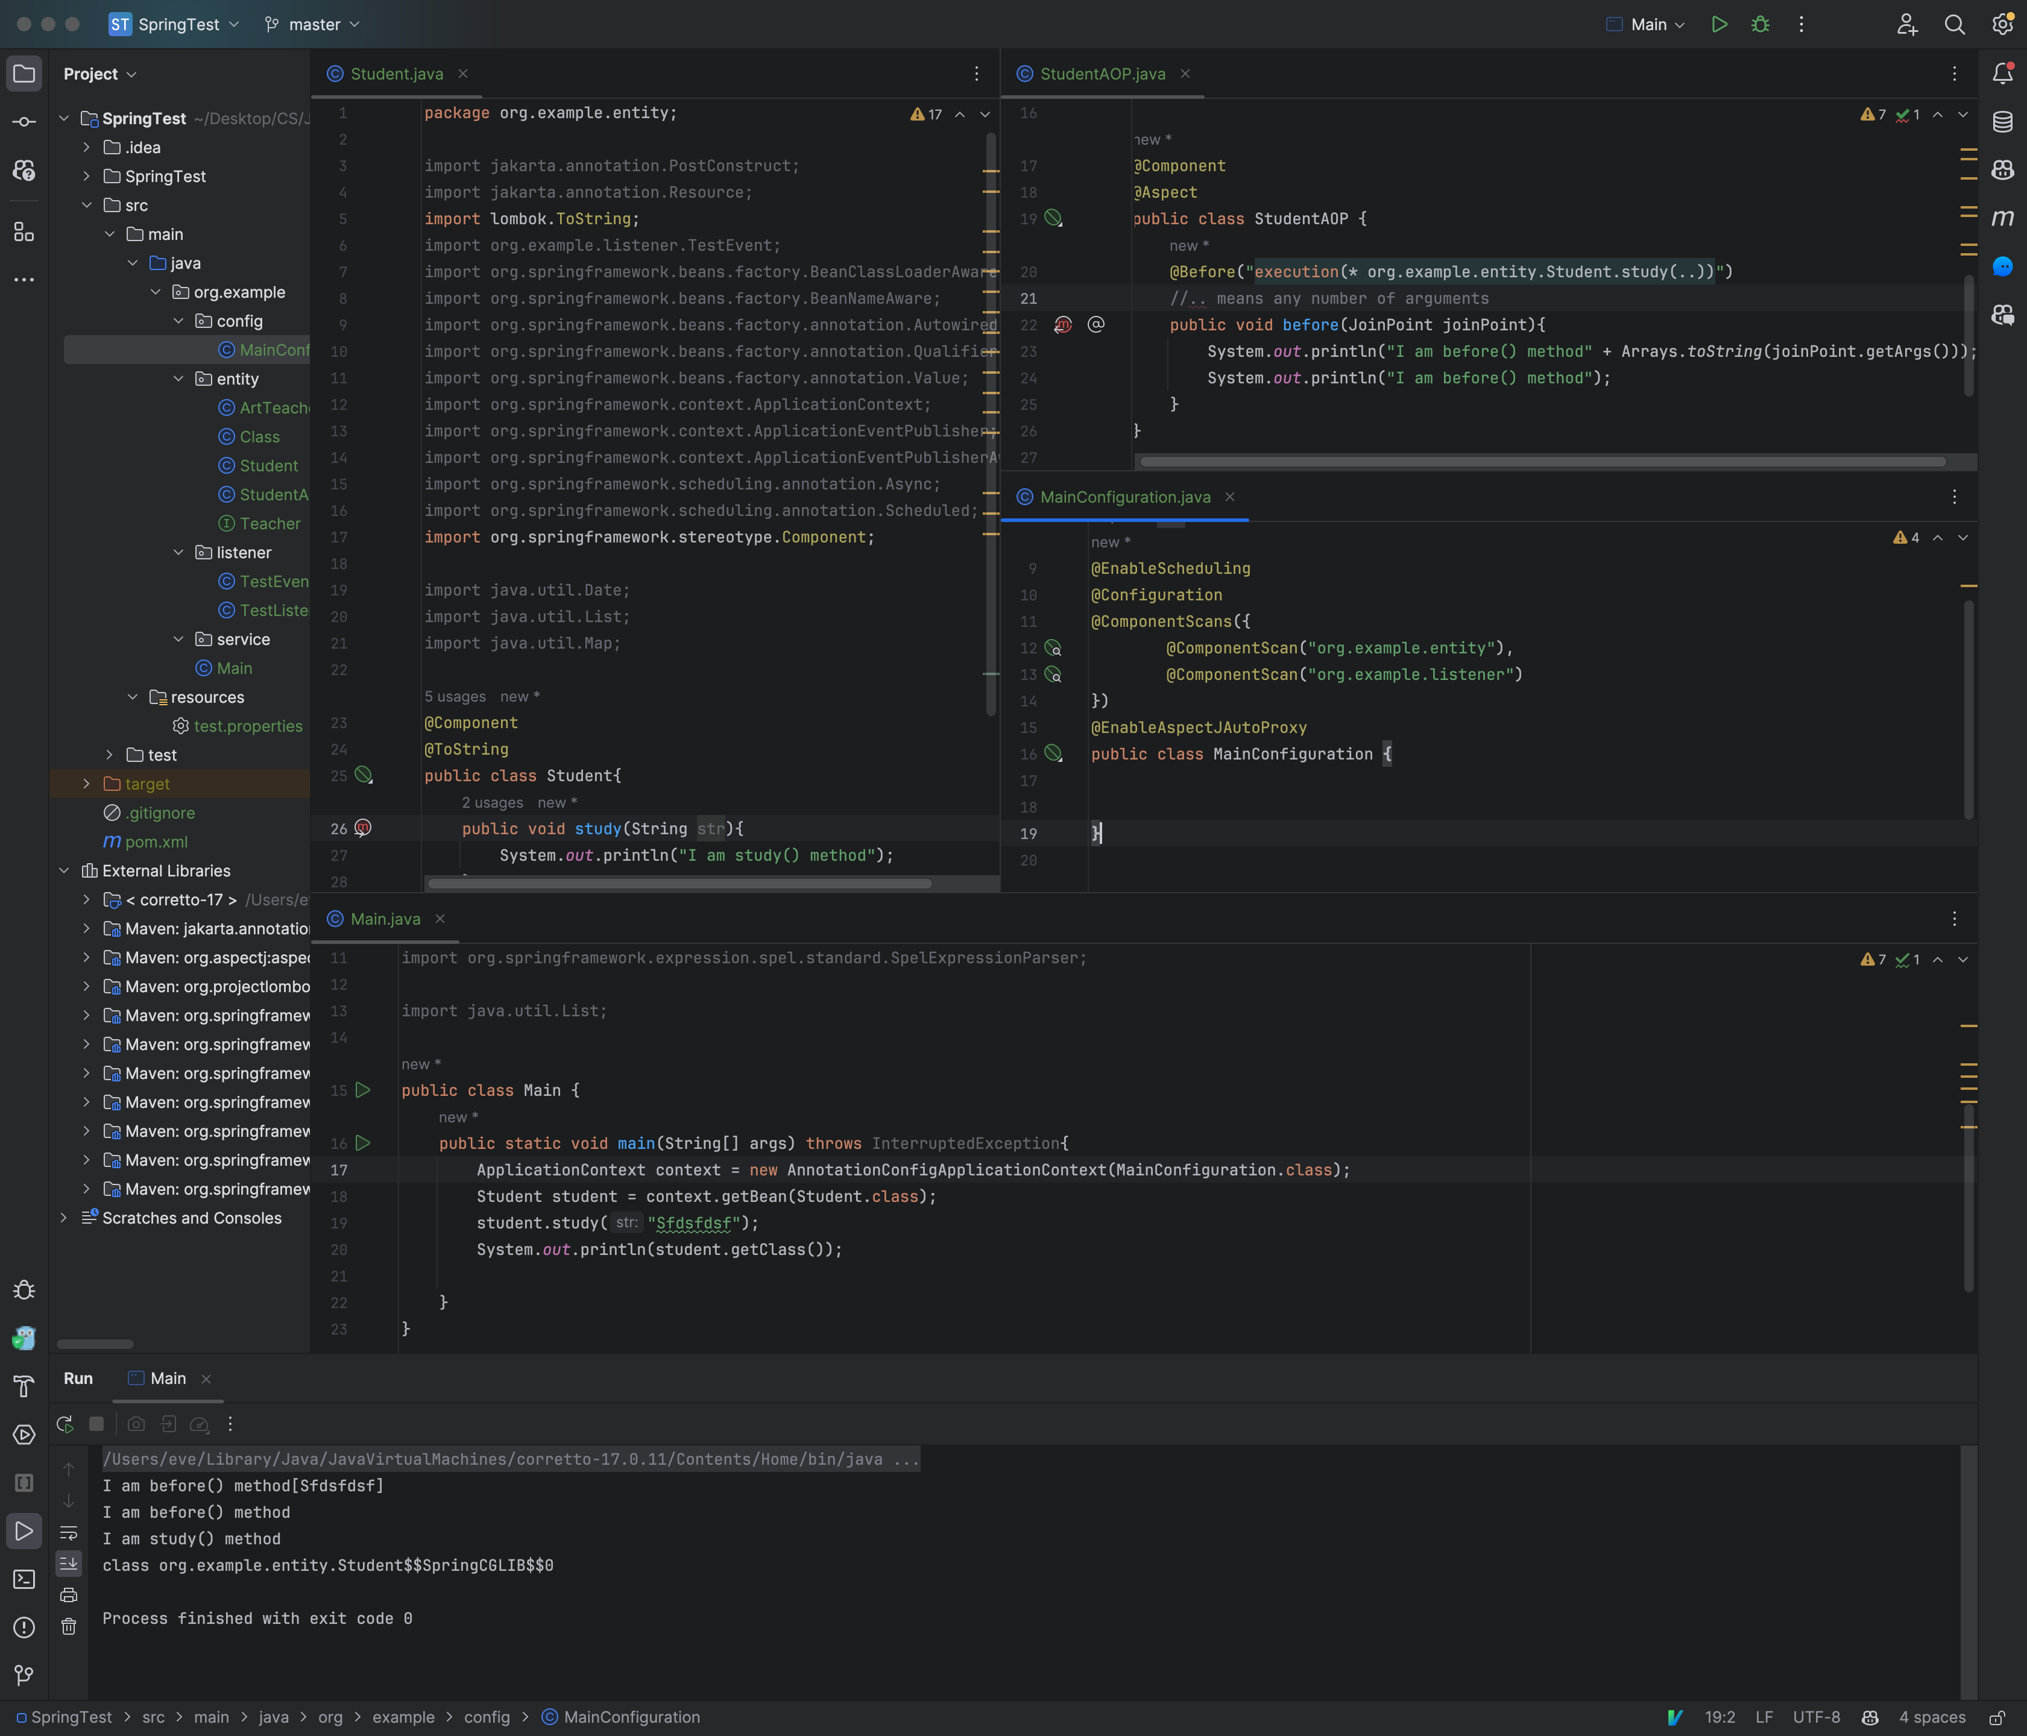Open the Commit tool window icon
Screen dimensions: 2027x1736
[24, 121]
